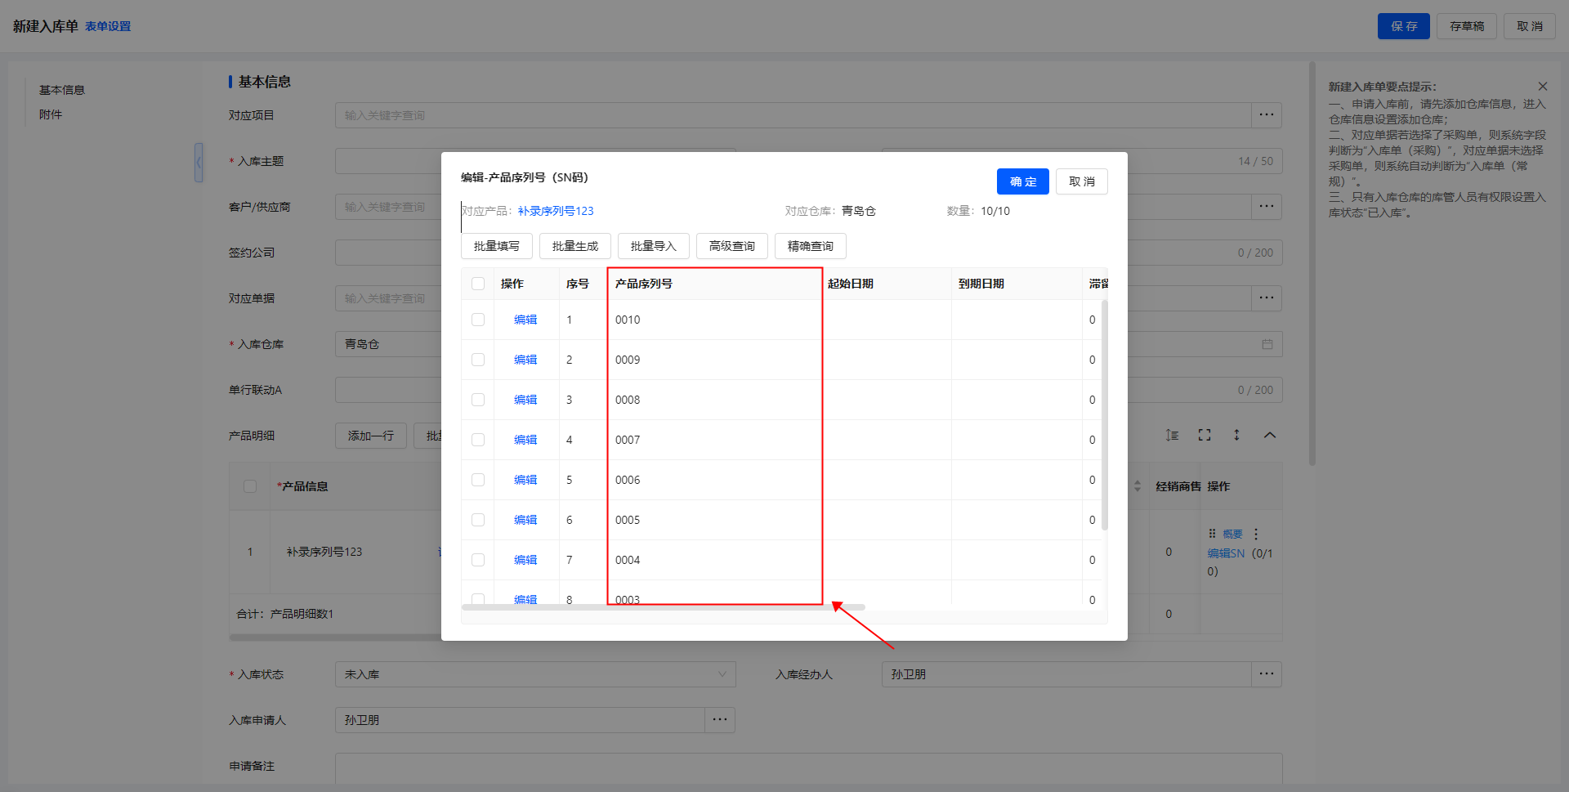Open the 入库状态 dropdown
1569x792 pixels.
coord(534,674)
